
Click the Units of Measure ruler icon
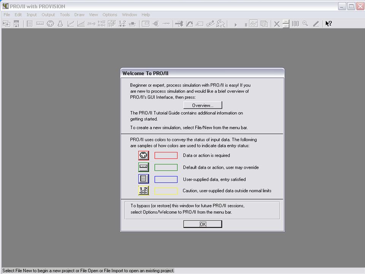coord(40,24)
